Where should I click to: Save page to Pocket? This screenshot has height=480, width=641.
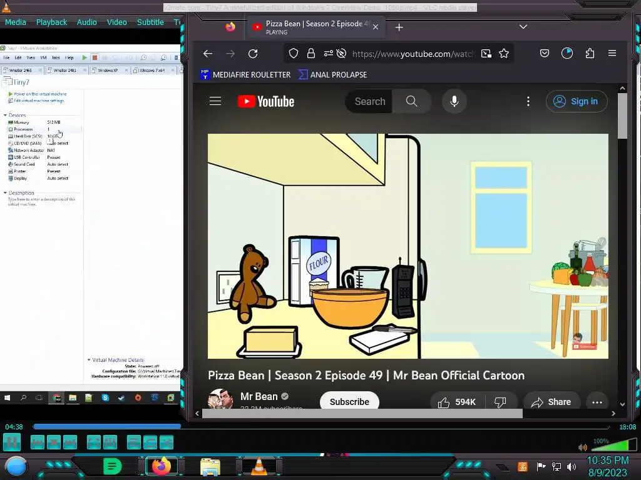545,54
